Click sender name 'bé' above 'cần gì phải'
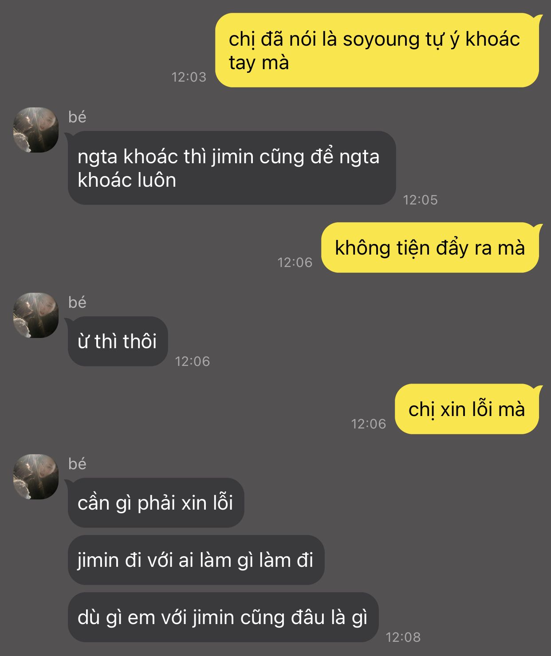This screenshot has height=656, width=551. click(x=77, y=464)
